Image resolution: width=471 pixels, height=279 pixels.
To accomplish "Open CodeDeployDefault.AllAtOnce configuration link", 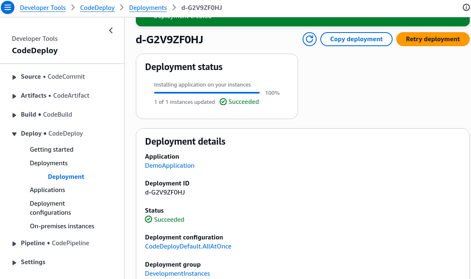I will [x=188, y=246].
